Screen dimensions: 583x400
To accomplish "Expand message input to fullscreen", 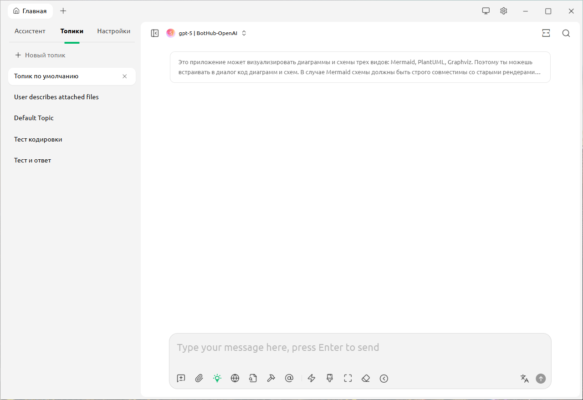I will point(348,378).
